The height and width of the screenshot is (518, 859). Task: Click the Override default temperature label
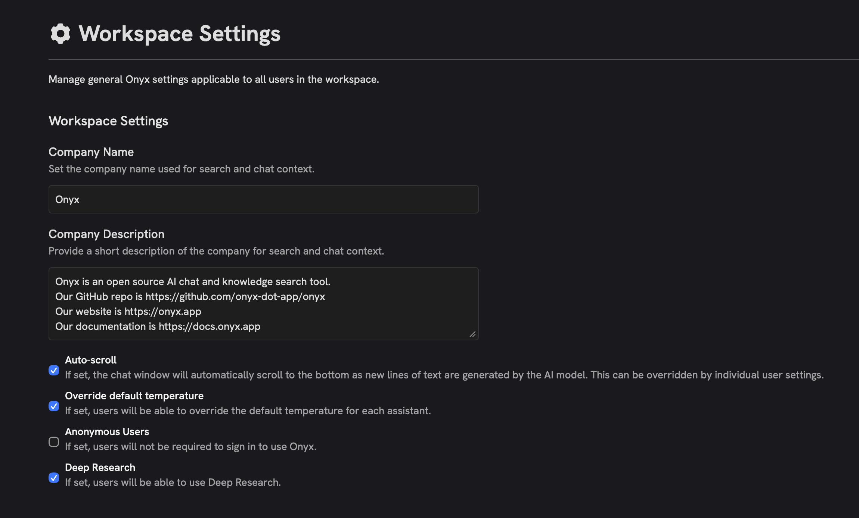(x=134, y=396)
